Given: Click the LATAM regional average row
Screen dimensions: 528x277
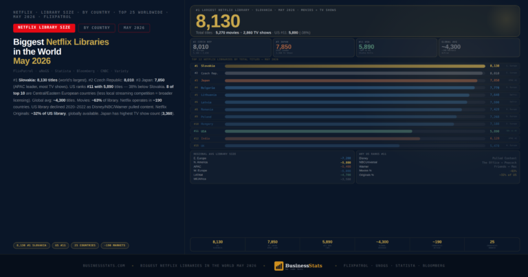Looking at the screenshot, I should coord(272,175).
